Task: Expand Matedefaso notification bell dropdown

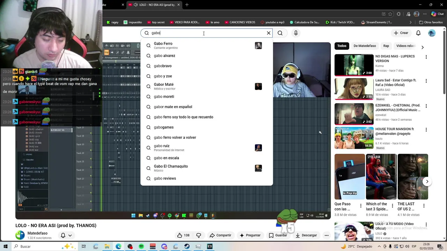Action: pos(66,235)
